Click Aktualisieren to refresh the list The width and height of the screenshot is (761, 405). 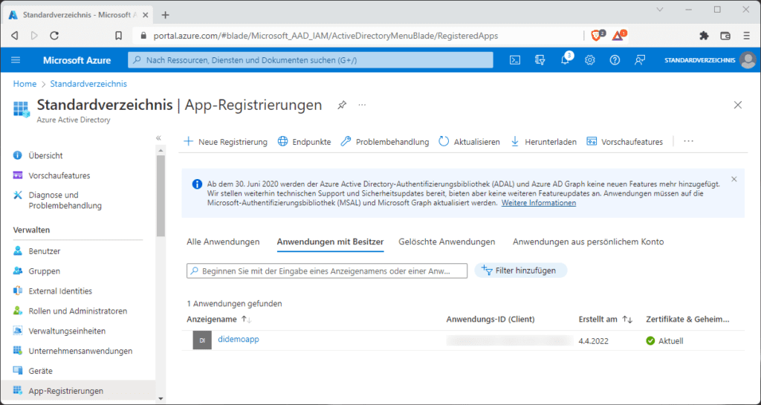click(470, 142)
